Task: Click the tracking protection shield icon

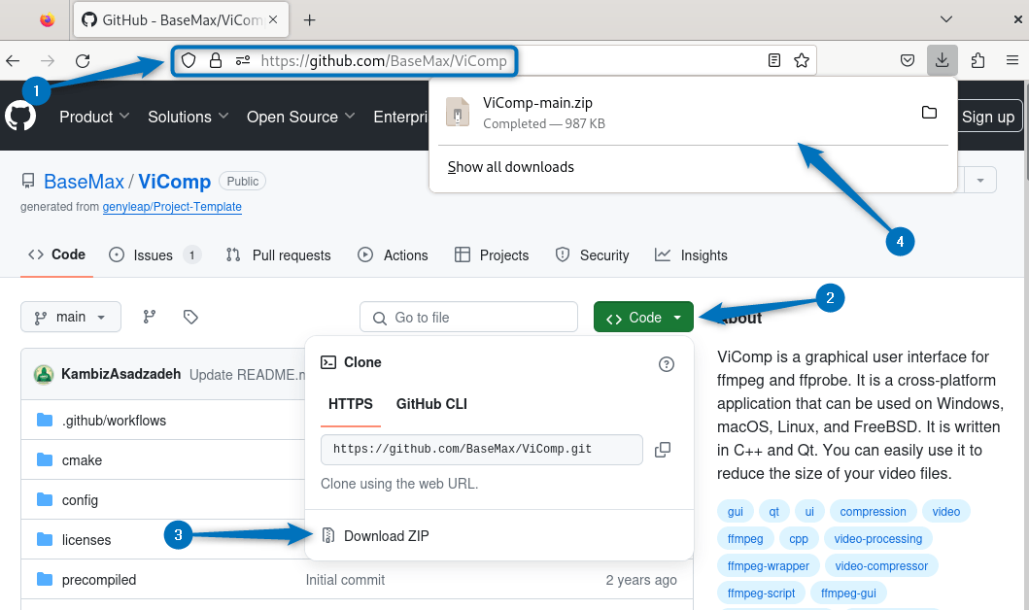Action: [189, 60]
